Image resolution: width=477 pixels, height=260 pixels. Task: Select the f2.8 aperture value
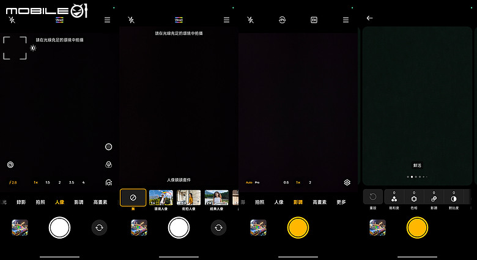(13, 182)
